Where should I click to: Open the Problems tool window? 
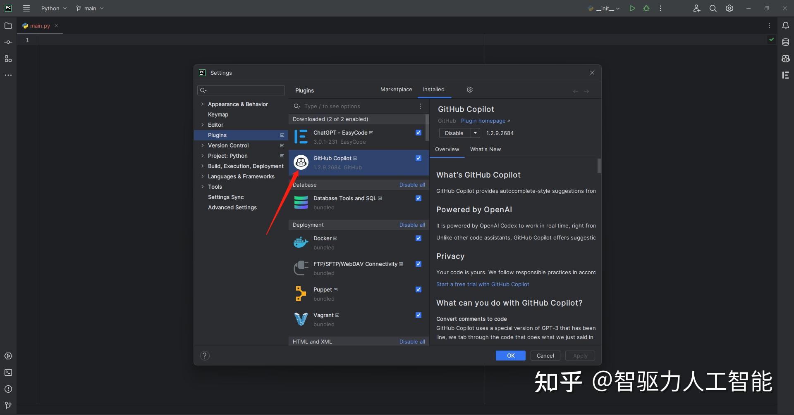(x=8, y=389)
